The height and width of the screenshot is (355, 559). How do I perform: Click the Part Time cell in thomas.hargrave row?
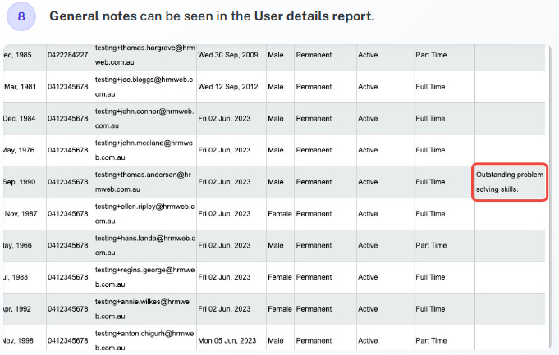tap(445, 55)
